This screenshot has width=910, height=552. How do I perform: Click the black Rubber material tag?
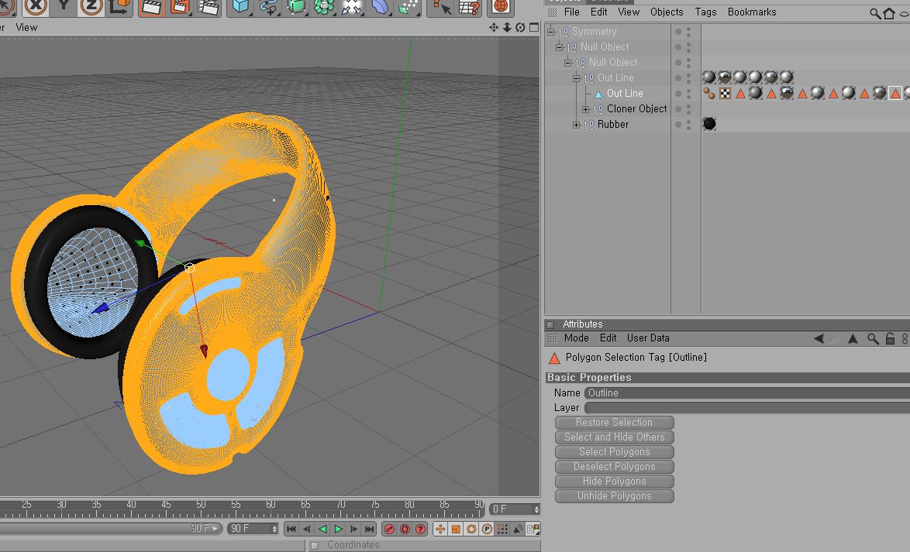(x=708, y=124)
